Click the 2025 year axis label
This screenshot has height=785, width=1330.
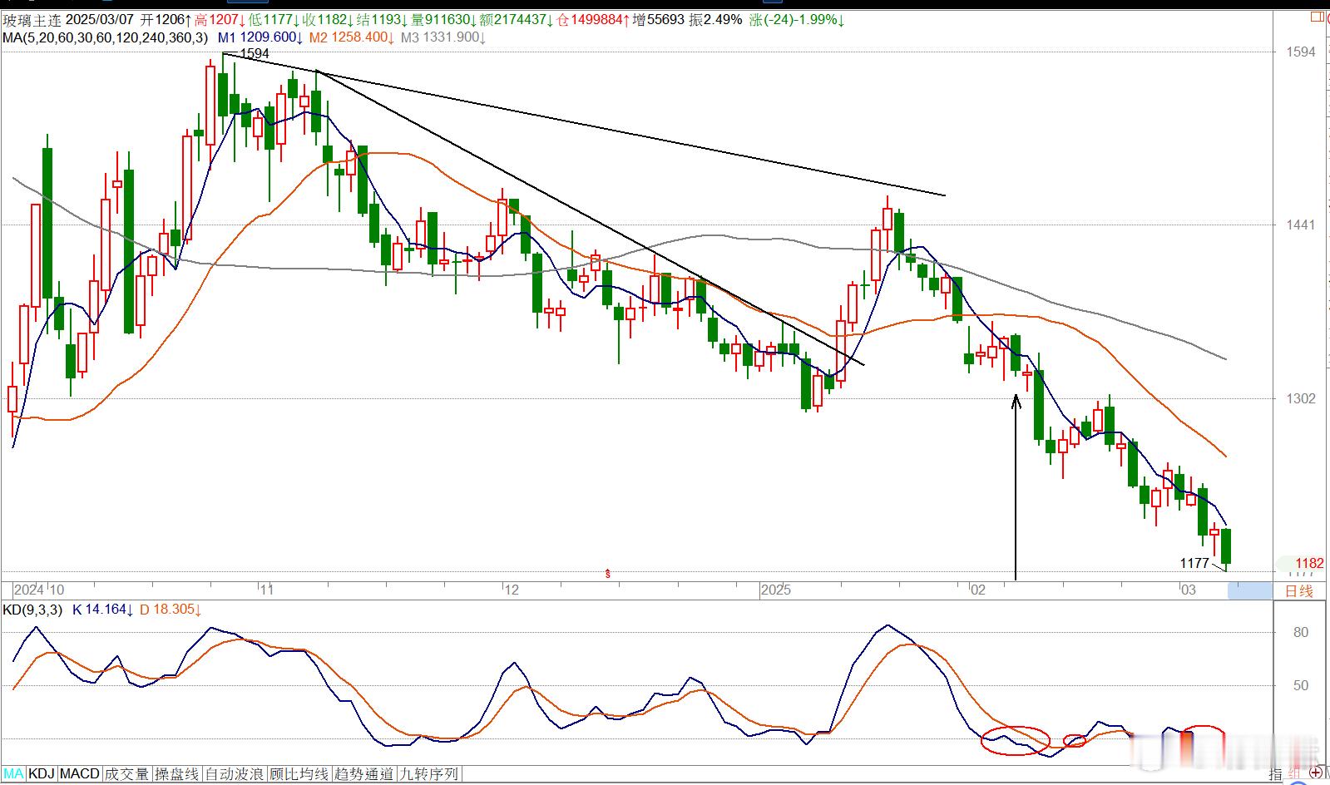pos(775,590)
